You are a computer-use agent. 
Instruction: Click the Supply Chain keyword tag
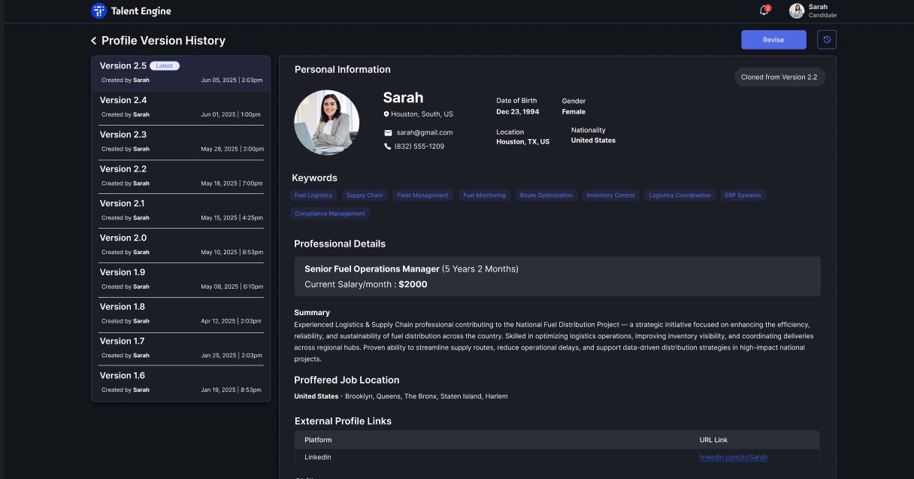[x=365, y=196]
